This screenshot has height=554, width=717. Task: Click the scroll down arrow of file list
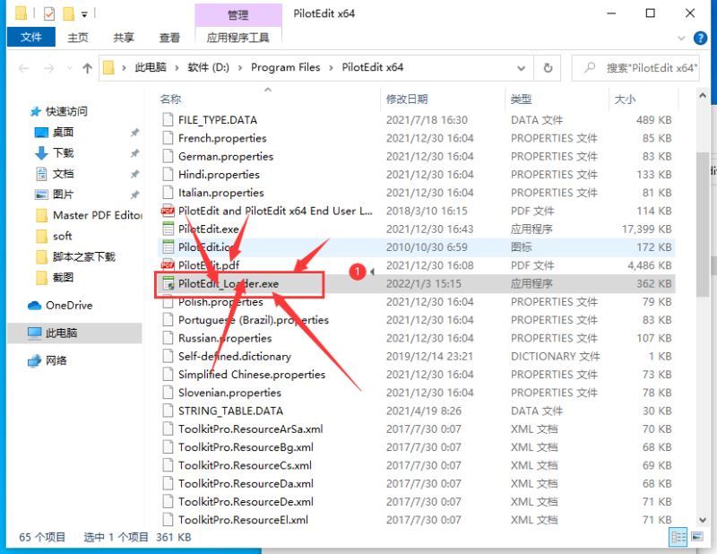point(703,520)
